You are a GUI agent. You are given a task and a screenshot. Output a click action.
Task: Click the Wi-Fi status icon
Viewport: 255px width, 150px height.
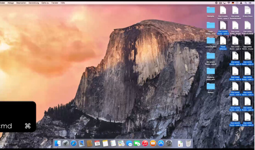pyautogui.click(x=229, y=3)
